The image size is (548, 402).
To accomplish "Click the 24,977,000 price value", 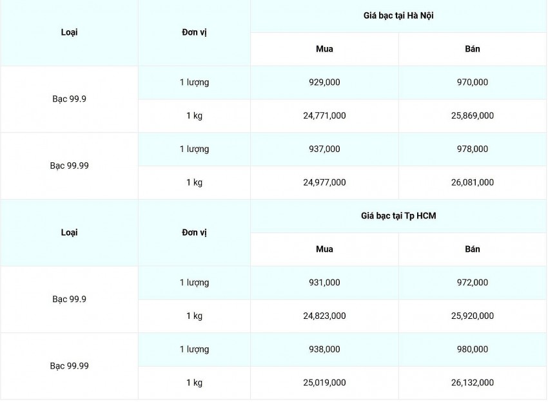I will point(324,182).
